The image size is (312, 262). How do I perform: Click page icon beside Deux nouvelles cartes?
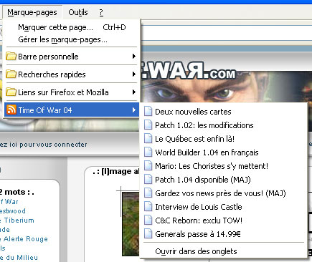(148, 112)
